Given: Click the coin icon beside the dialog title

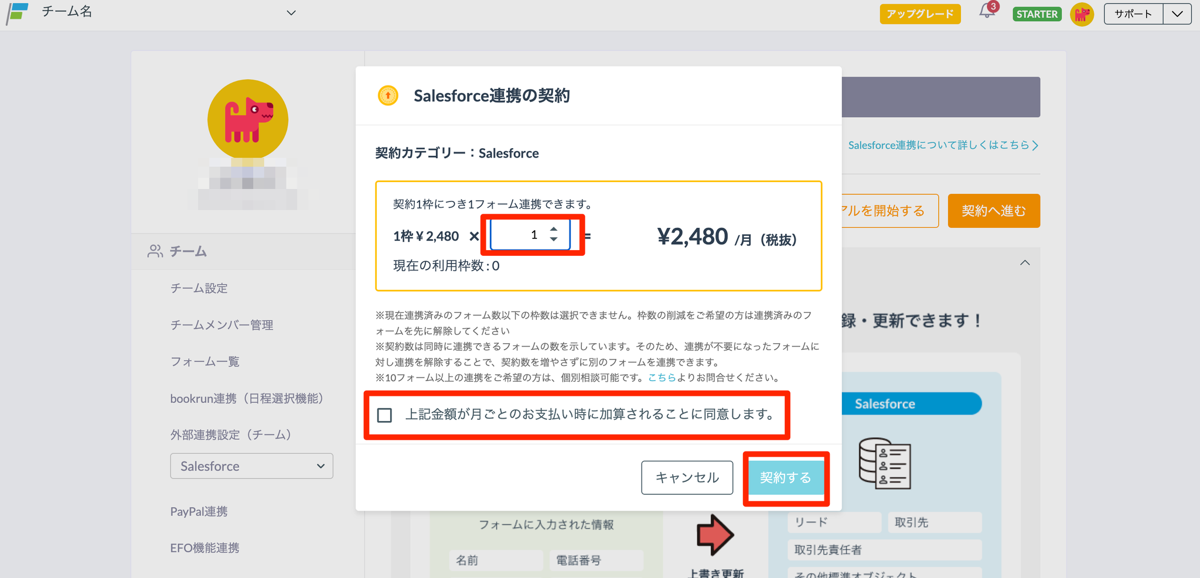Looking at the screenshot, I should pyautogui.click(x=388, y=95).
